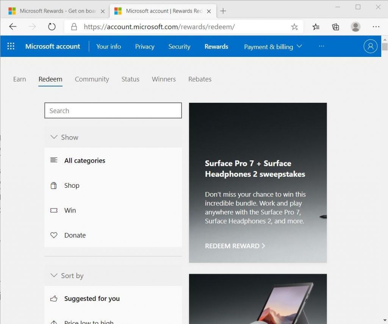The height and width of the screenshot is (324, 388).
Task: Open the app launcher grid icon
Action: (11, 46)
